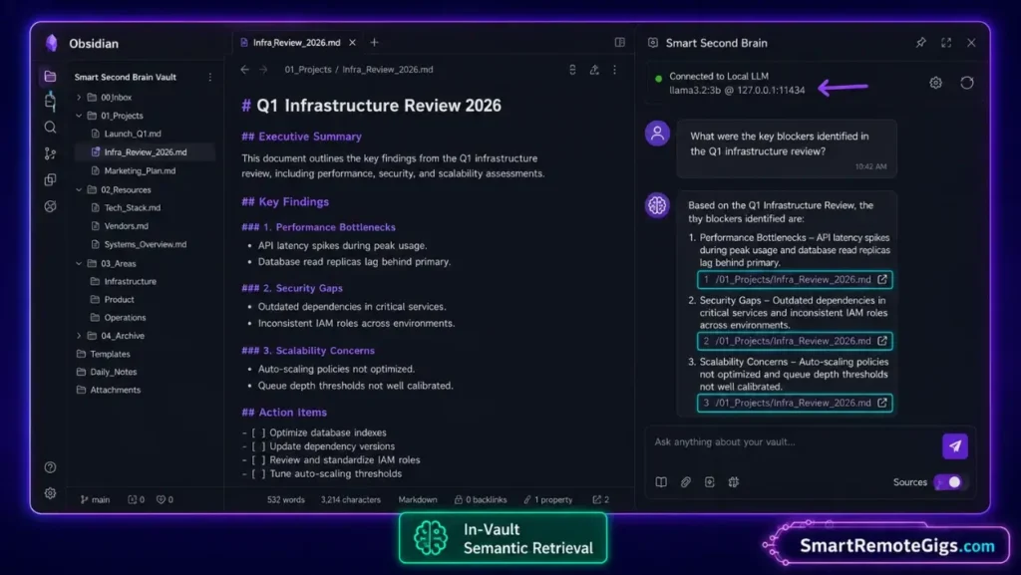The width and height of the screenshot is (1021, 575).
Task: Open Obsidian settings gear in left ribbon
Action: point(50,493)
